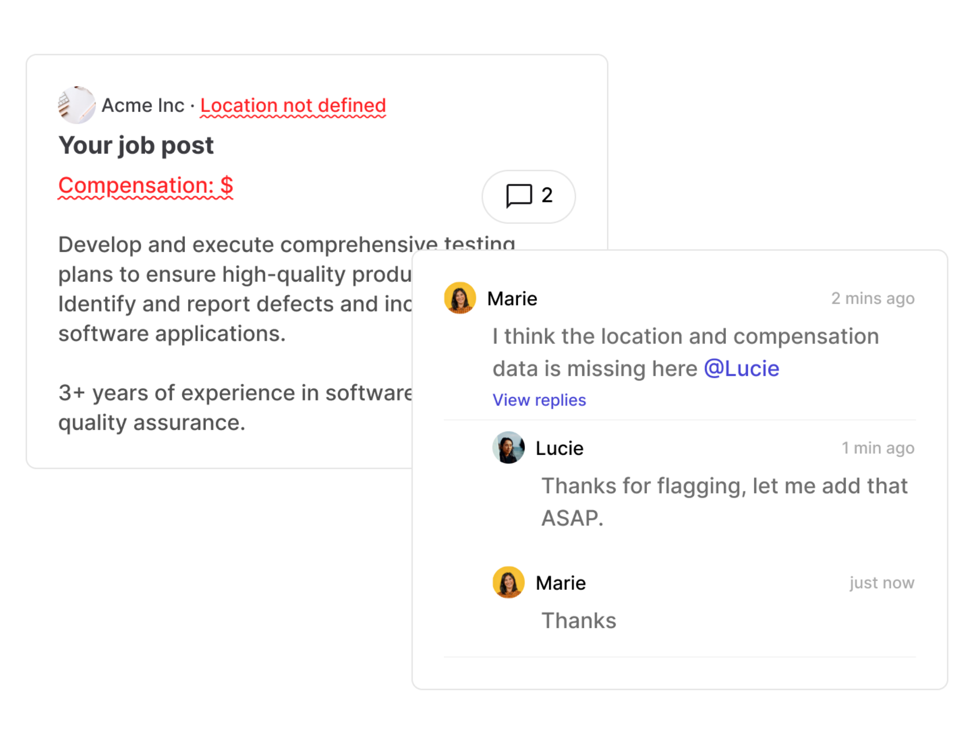Open the @Lucie mention
The height and width of the screenshot is (744, 974).
click(742, 368)
